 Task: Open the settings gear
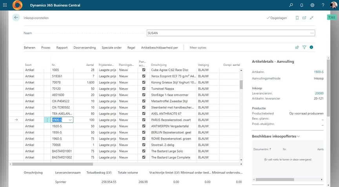tap(312, 5)
